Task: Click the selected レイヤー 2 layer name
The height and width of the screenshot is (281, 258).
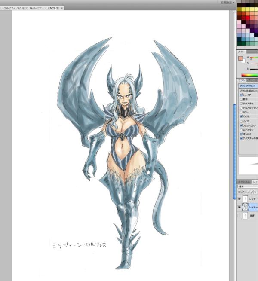Action: (x=254, y=207)
